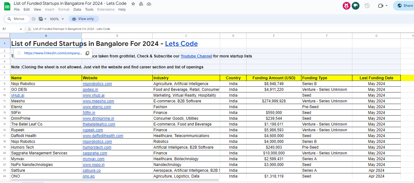Select the Industry header cell

click(186, 78)
